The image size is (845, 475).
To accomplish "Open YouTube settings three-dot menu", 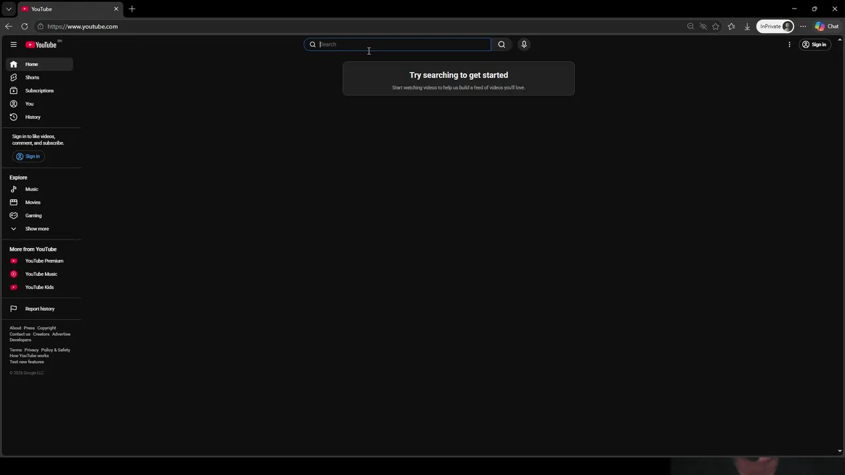I will tap(790, 44).
